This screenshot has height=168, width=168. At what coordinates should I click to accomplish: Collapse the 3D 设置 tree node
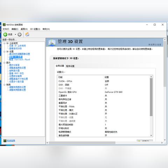pyautogui.click(x=5, y=51)
